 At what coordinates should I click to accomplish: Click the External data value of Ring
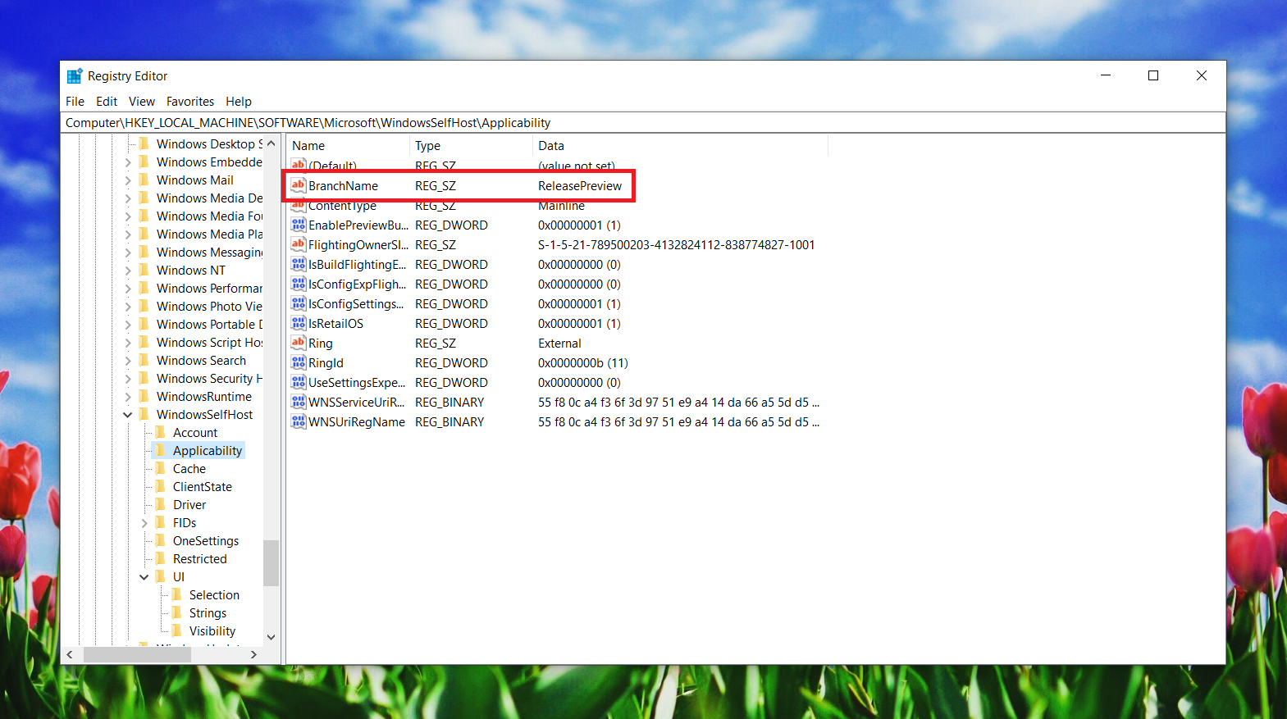pyautogui.click(x=559, y=344)
